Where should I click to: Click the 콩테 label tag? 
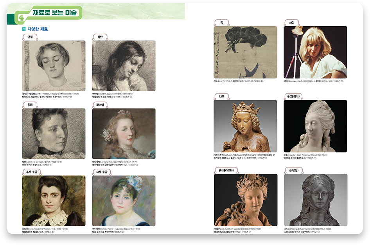pos(30,105)
